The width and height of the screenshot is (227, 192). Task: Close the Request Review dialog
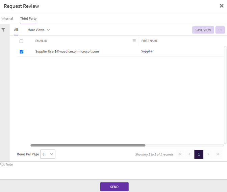[221, 6]
